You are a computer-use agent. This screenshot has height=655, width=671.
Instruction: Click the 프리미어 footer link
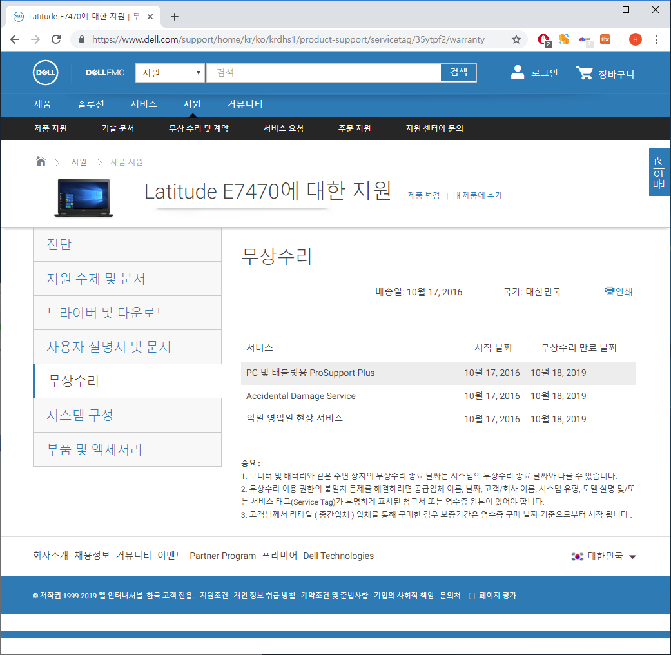pos(279,556)
